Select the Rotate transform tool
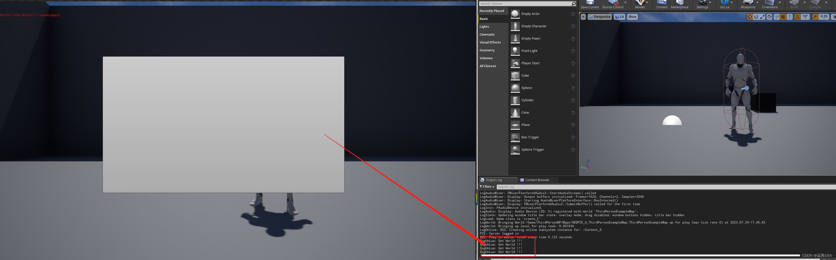 756,17
